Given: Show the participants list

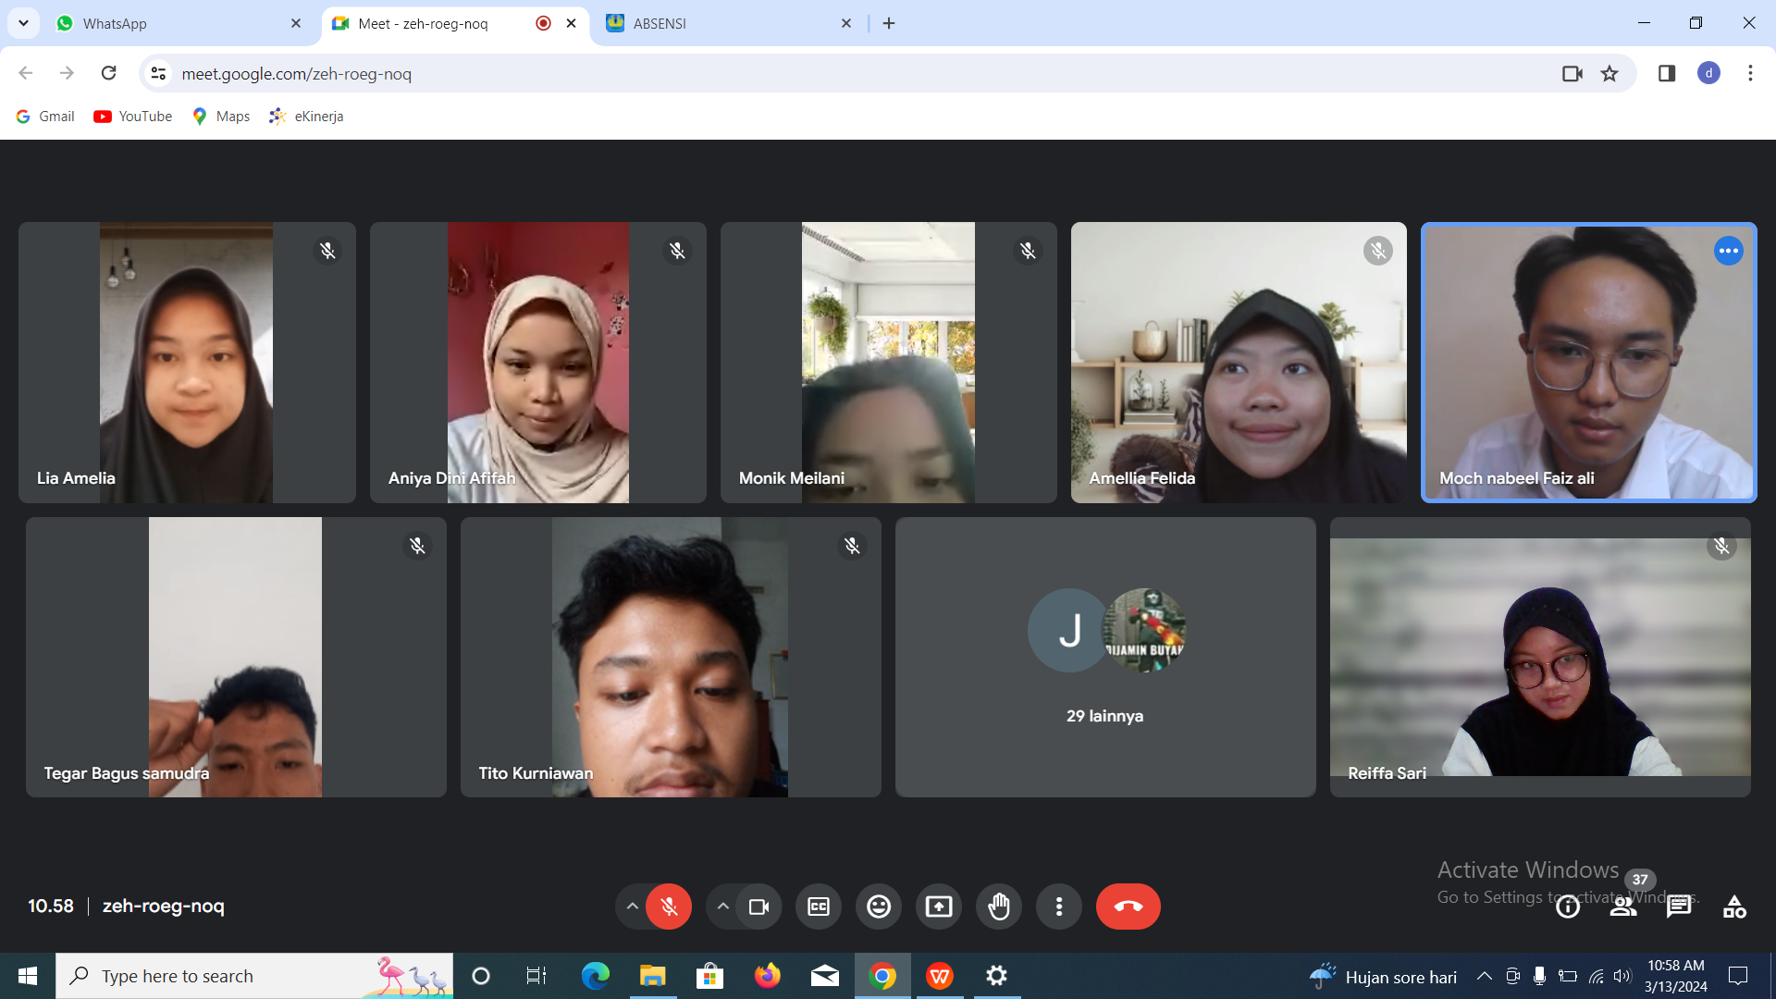Looking at the screenshot, I should (1623, 906).
